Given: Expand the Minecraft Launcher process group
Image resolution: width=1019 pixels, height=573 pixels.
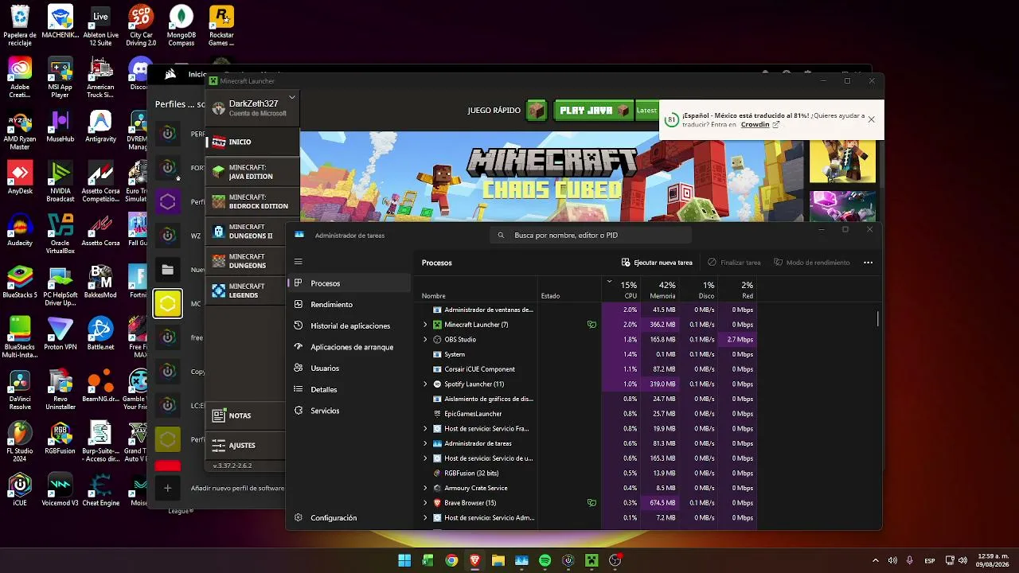Looking at the screenshot, I should [x=425, y=325].
